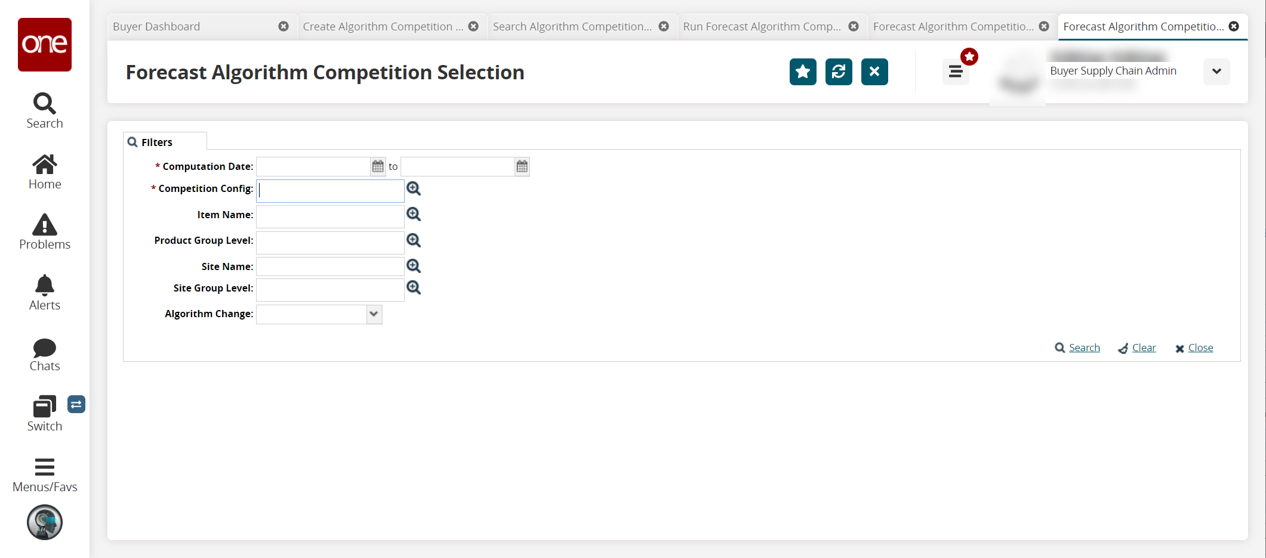The image size is (1266, 558).
Task: Click the Search link in filters
Action: [1084, 348]
